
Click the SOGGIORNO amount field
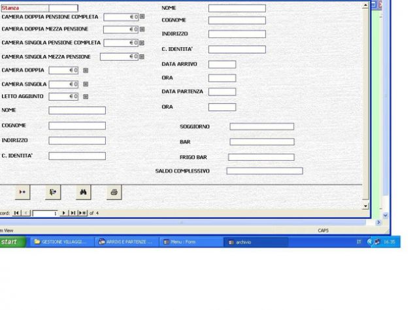pyautogui.click(x=262, y=127)
